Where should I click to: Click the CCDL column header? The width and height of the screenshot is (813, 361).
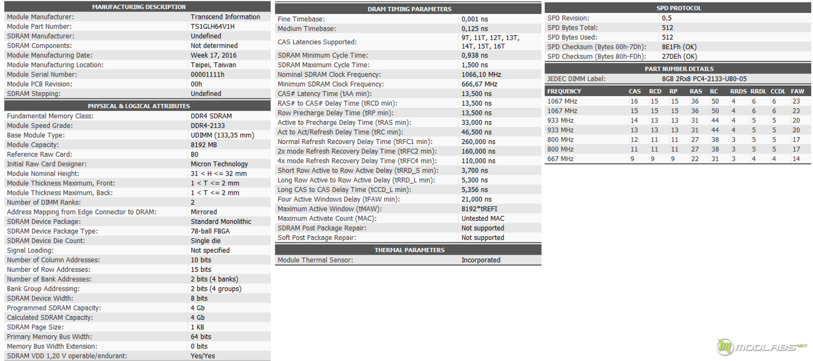coord(778,91)
